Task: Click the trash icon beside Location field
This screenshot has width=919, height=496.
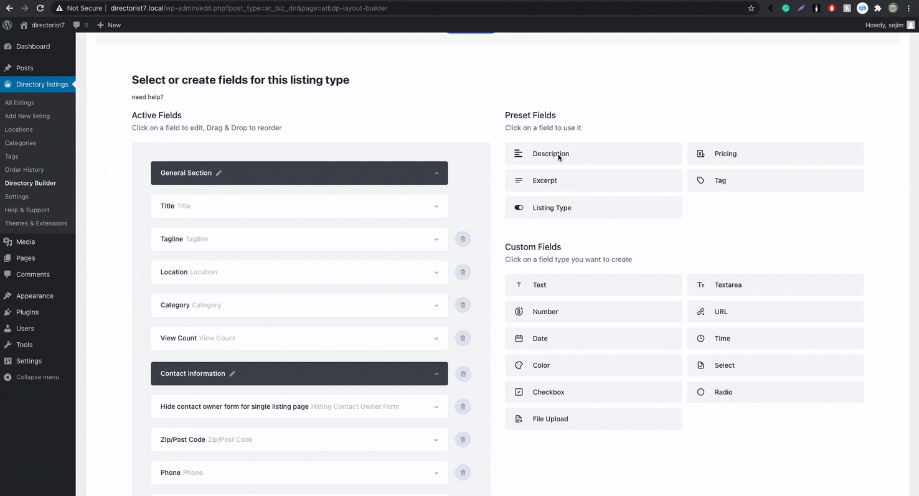Action: click(x=463, y=272)
